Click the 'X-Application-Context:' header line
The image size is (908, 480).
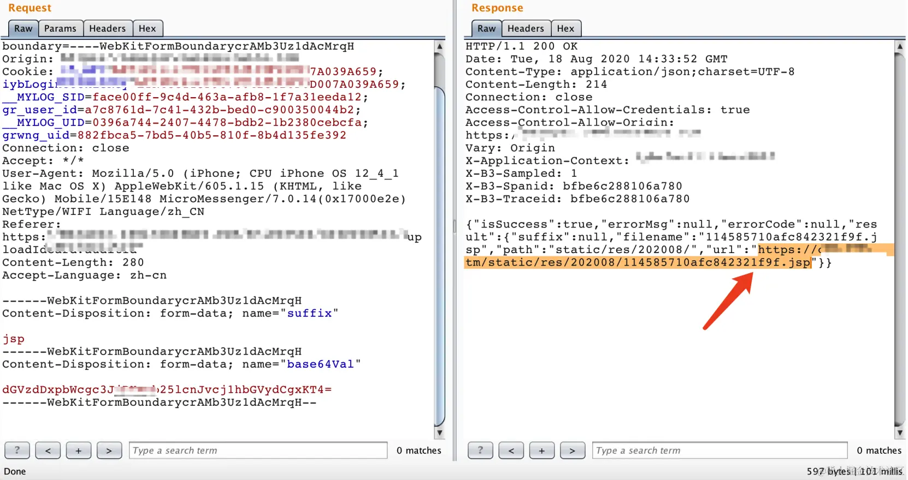620,161
